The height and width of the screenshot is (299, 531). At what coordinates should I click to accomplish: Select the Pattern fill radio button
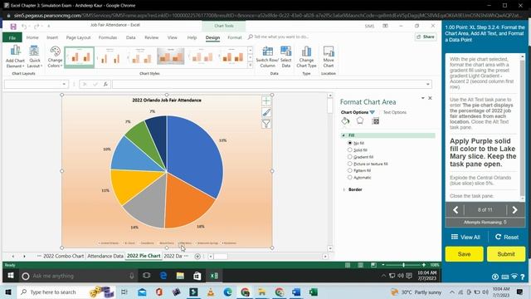[x=350, y=170]
